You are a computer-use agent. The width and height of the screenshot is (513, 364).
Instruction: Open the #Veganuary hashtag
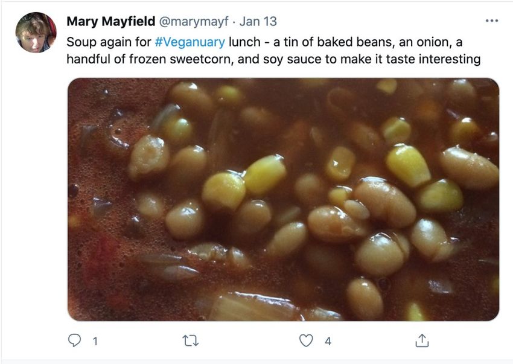point(190,42)
